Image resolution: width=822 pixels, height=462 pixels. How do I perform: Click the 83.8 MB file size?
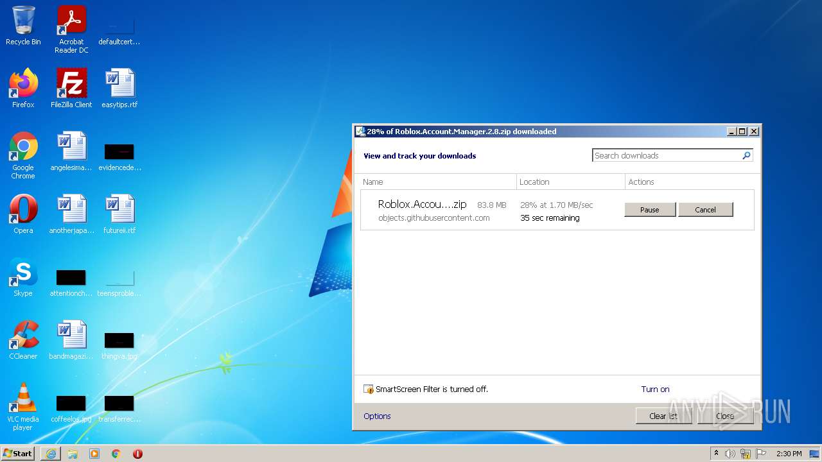tap(492, 205)
